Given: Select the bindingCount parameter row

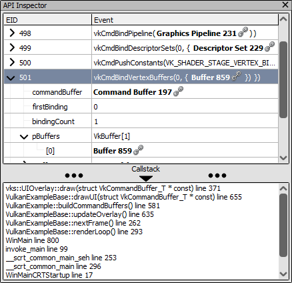Looking at the screenshot, I should tap(141, 121).
